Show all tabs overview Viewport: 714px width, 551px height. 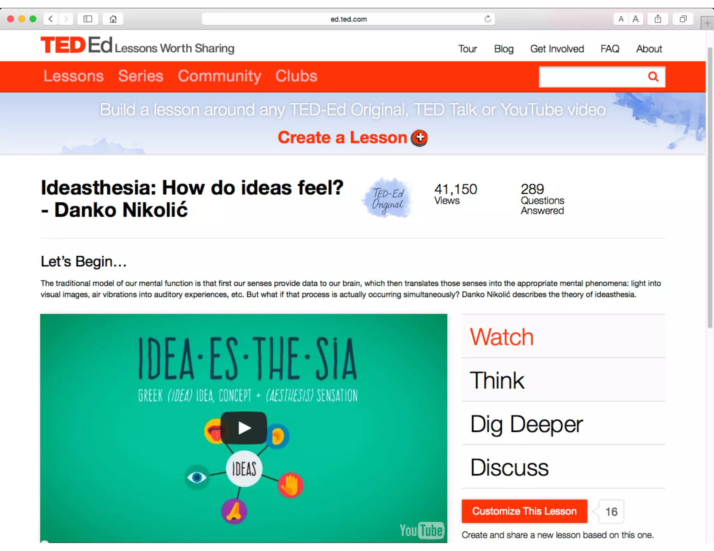pos(683,19)
